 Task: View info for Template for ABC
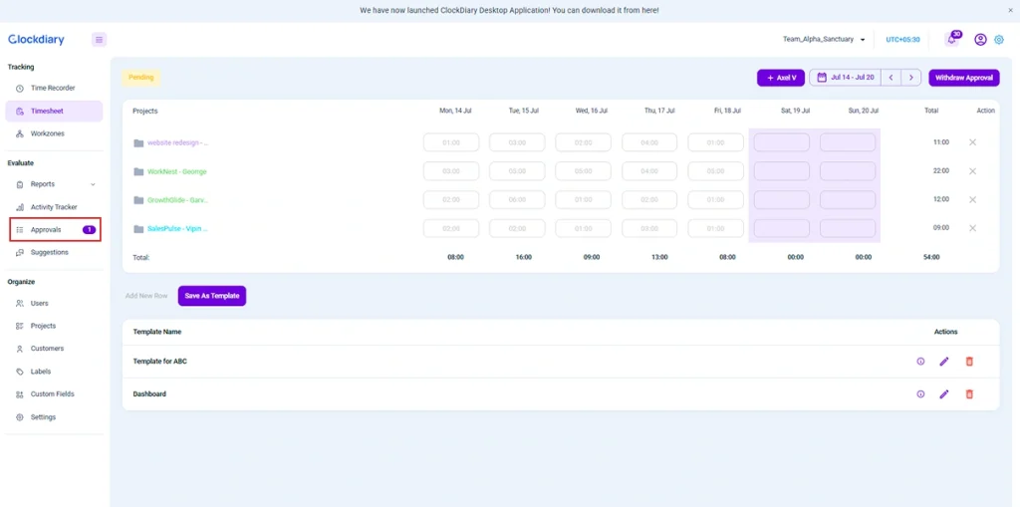(920, 362)
